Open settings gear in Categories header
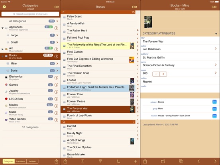The image size is (220, 165). coord(4,7)
